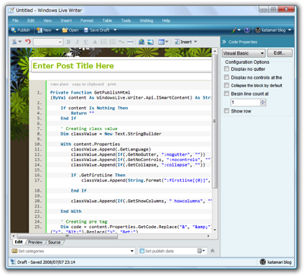Open the paragraph style combo box
The width and height of the screenshot is (304, 276).
48,42
